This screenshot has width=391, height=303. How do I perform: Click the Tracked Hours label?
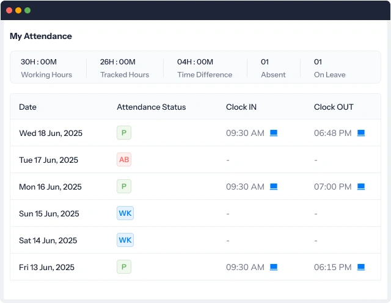pos(125,74)
